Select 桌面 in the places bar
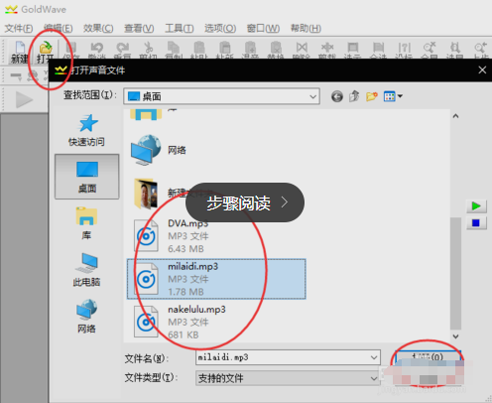Screen dimensions: 492x403 [86, 177]
